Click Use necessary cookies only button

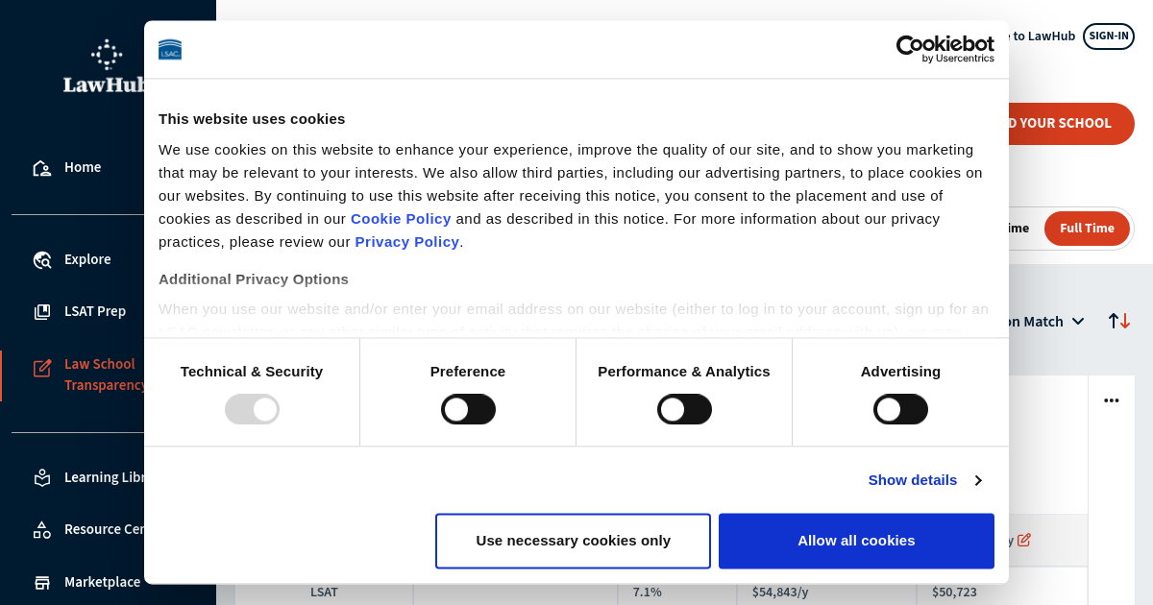573,541
